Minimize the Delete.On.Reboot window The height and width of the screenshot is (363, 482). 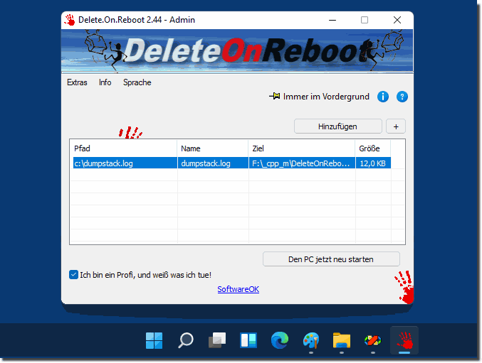click(332, 20)
